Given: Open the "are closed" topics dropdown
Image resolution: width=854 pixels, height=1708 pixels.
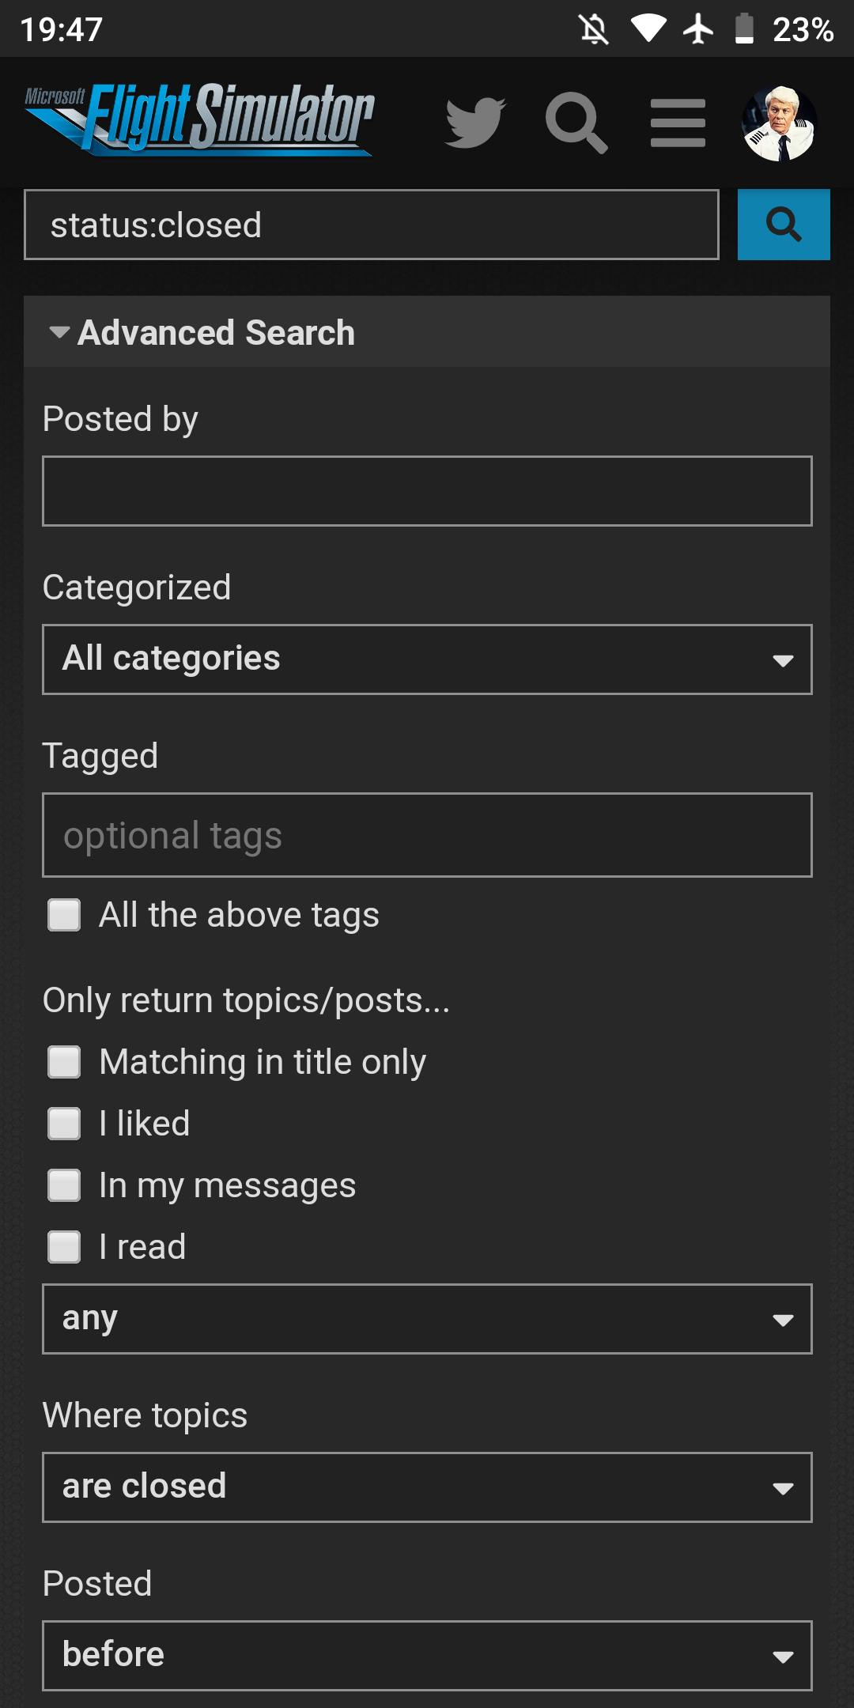Looking at the screenshot, I should point(427,1487).
